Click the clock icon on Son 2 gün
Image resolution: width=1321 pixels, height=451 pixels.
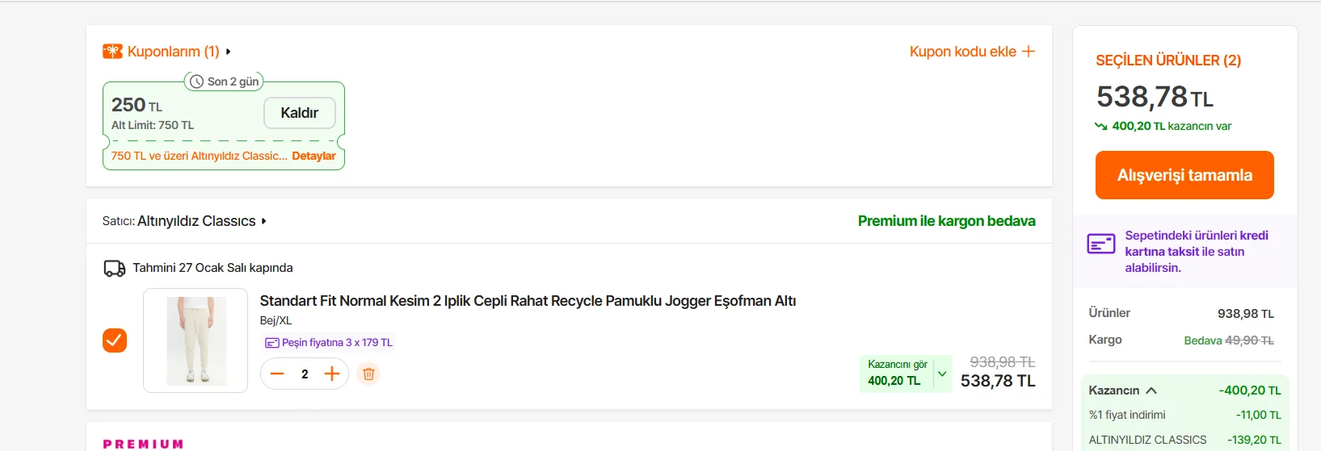click(x=196, y=81)
